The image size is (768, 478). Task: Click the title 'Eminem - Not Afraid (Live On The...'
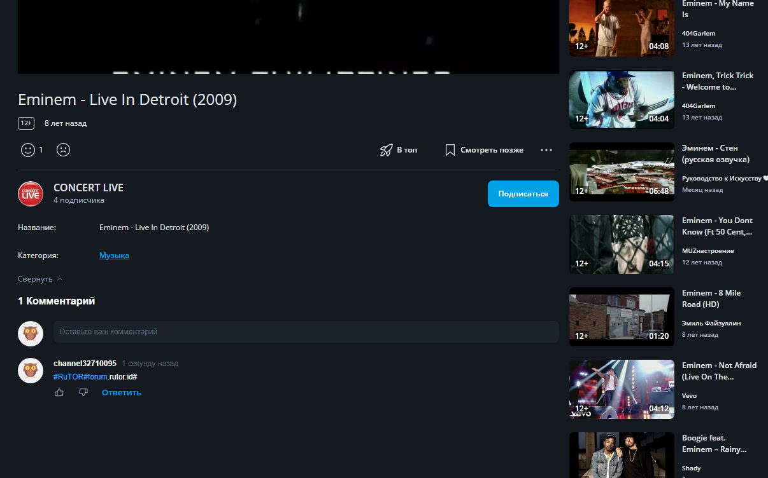click(719, 371)
